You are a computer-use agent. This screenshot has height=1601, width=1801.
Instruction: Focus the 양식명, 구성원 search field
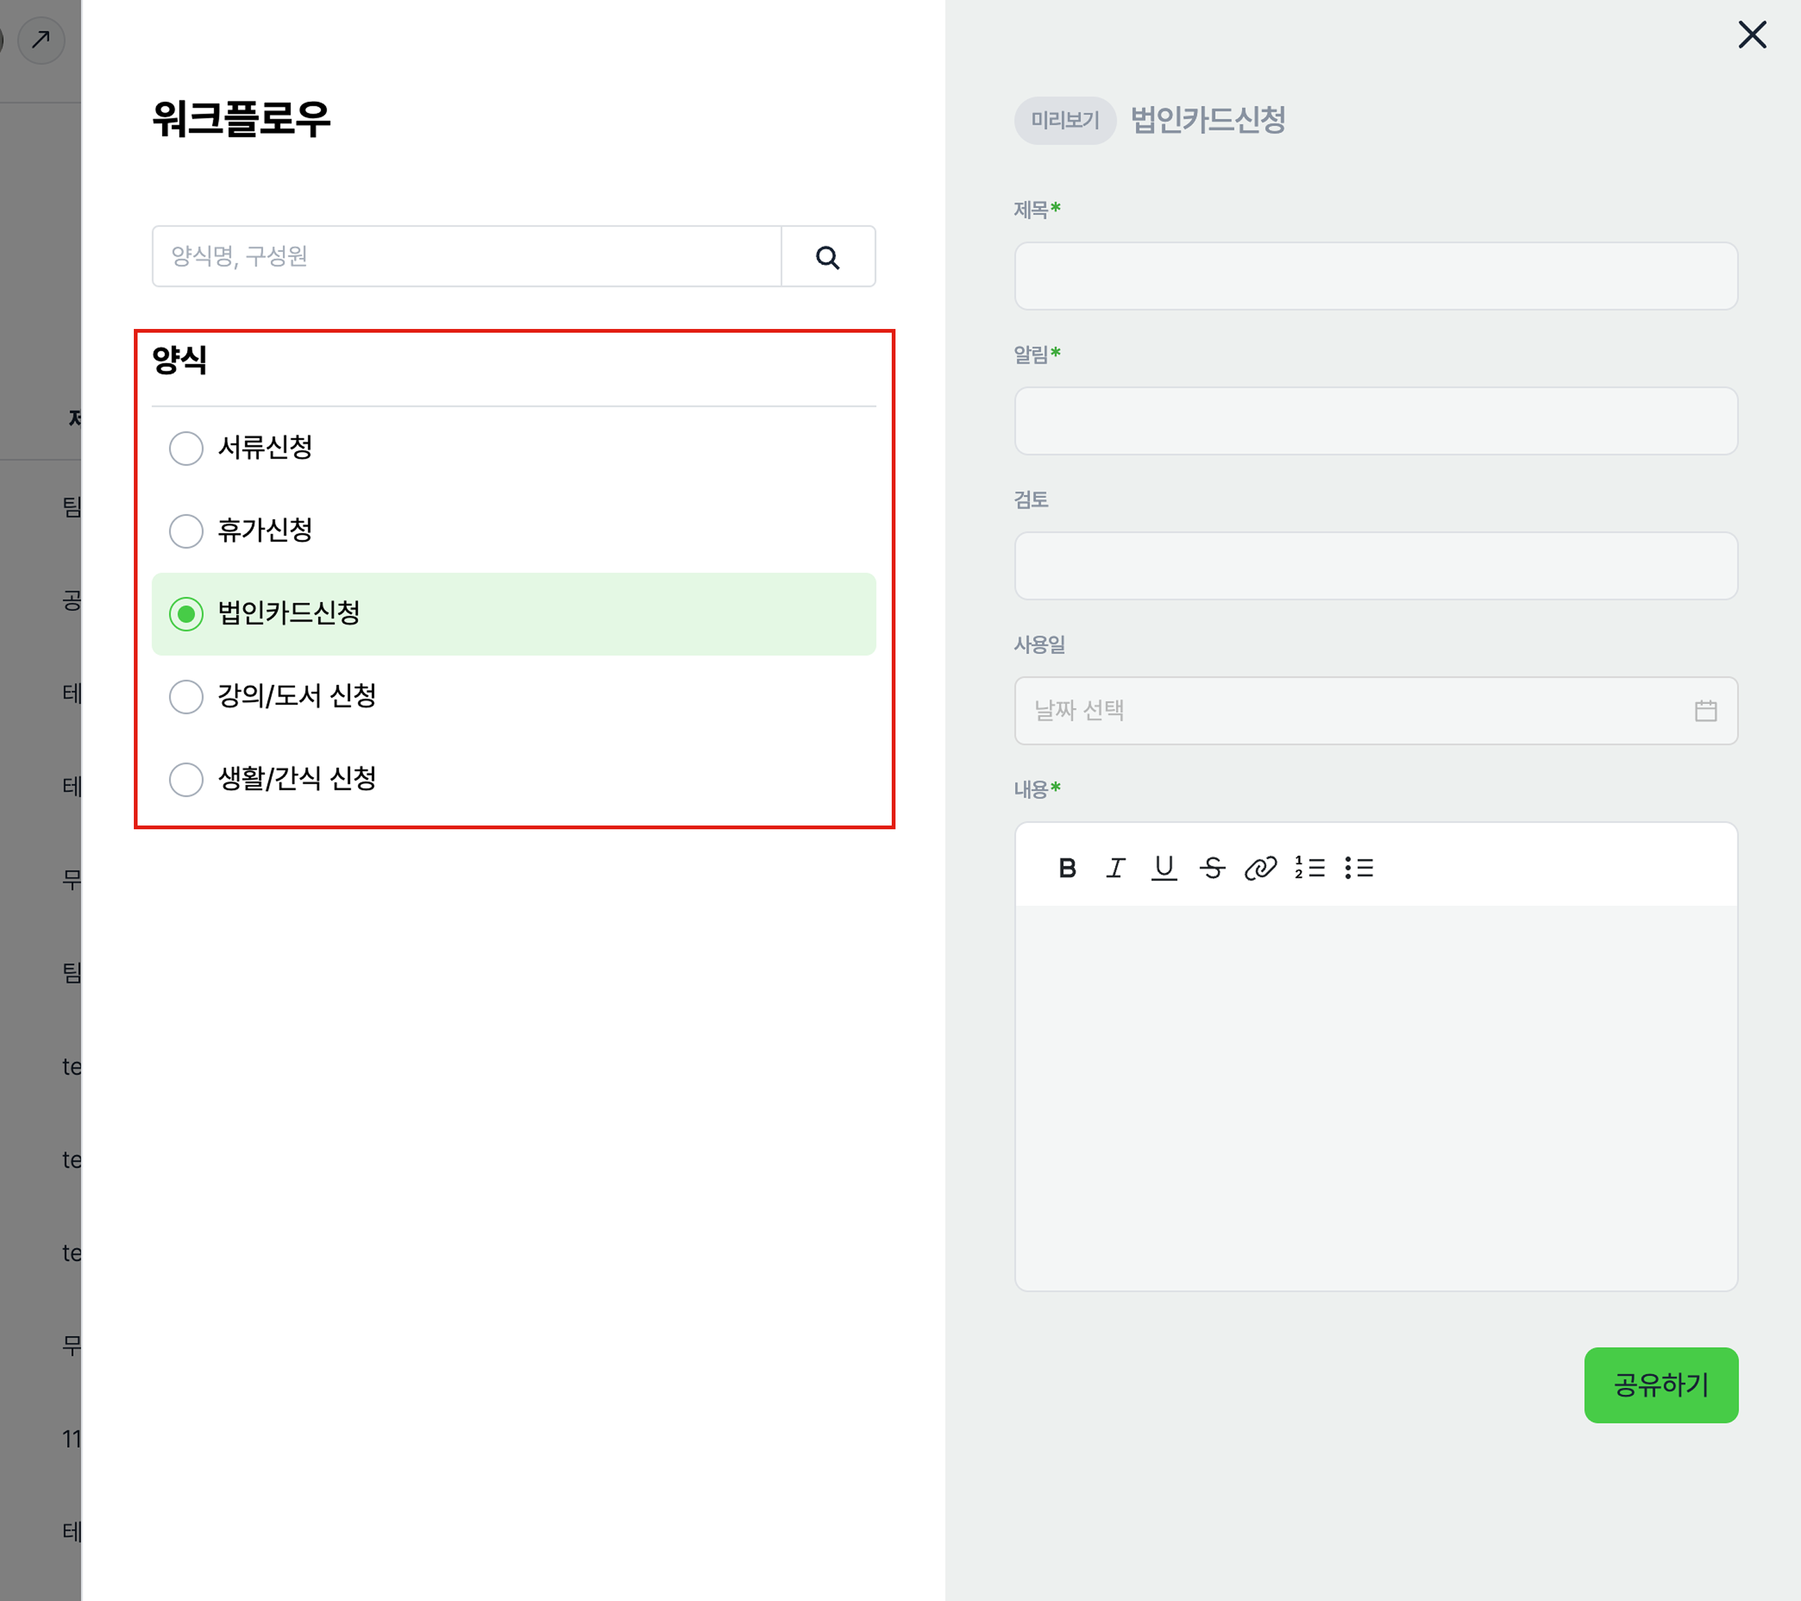(x=467, y=256)
